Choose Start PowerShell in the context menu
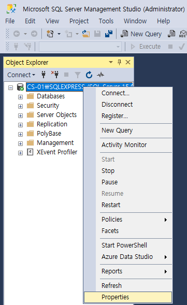Viewport: 187px width, 305px height. (x=128, y=245)
